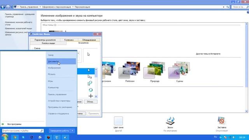Click the Обзор button in Mouse Properties

91,101
